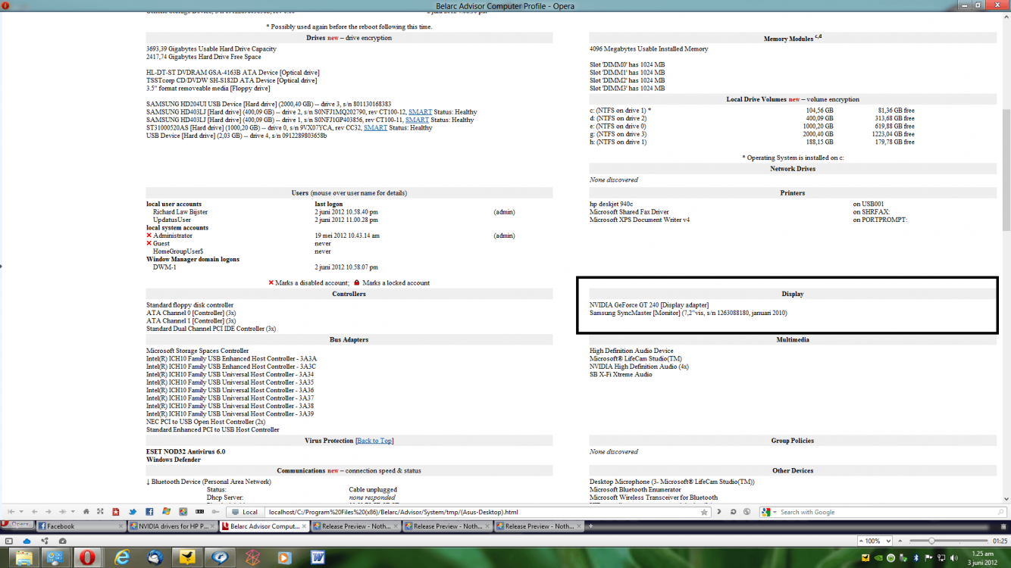This screenshot has height=568, width=1011.
Task: Close the Belarc Advisor tab
Action: point(304,526)
